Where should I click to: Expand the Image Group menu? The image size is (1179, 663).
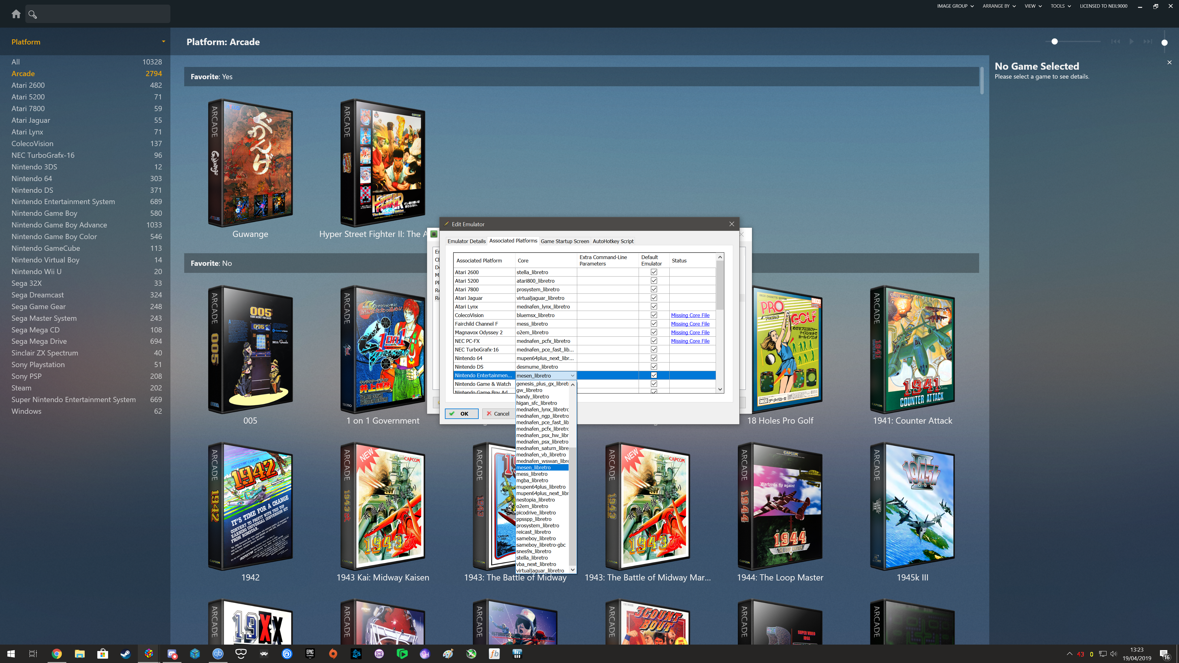point(955,6)
